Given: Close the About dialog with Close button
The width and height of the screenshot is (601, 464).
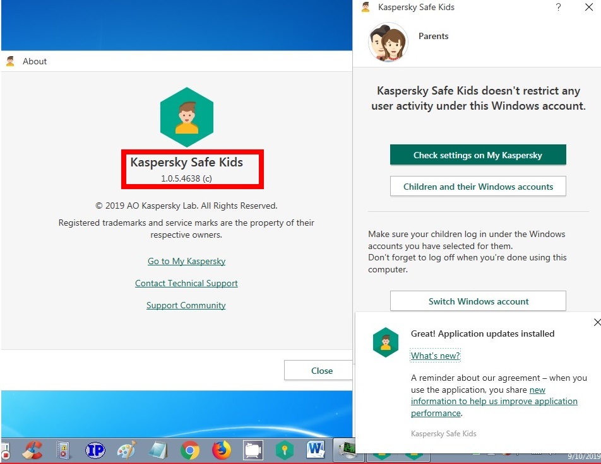Looking at the screenshot, I should click(318, 371).
